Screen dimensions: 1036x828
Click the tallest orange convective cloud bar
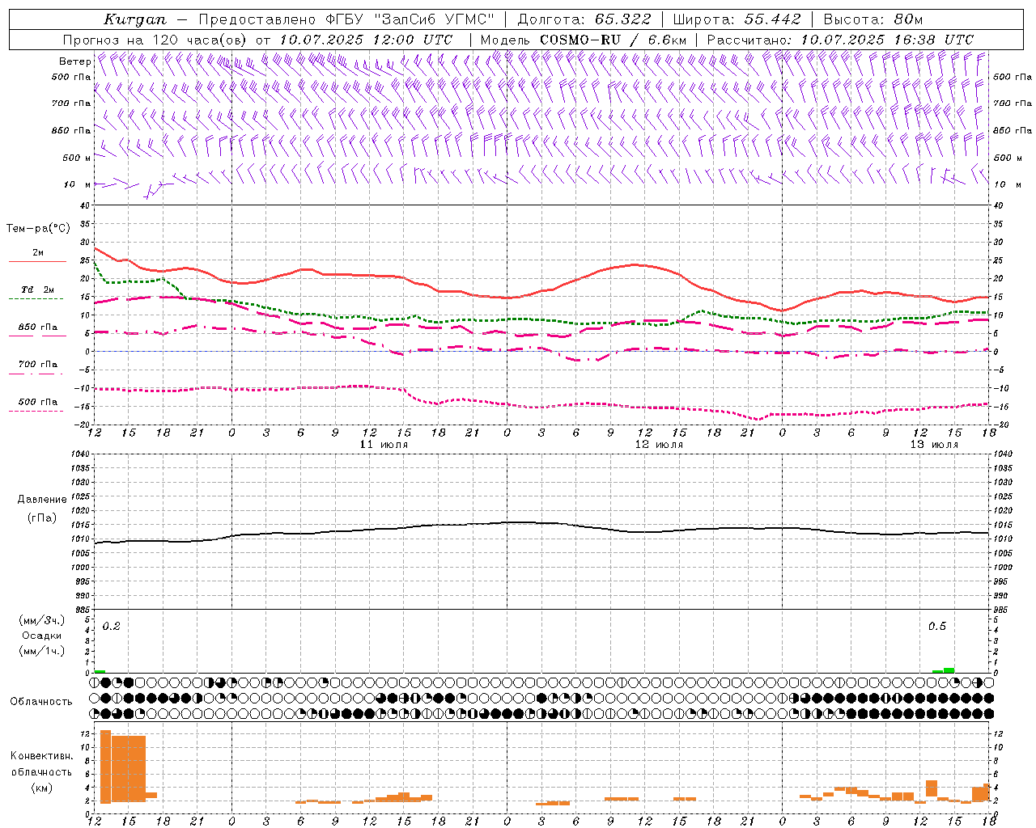tap(105, 766)
